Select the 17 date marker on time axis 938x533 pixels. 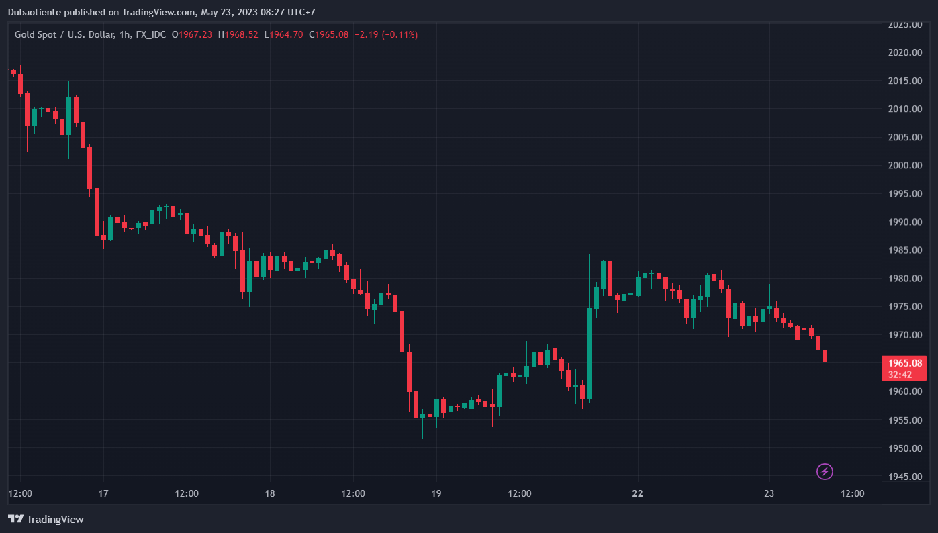(x=103, y=494)
